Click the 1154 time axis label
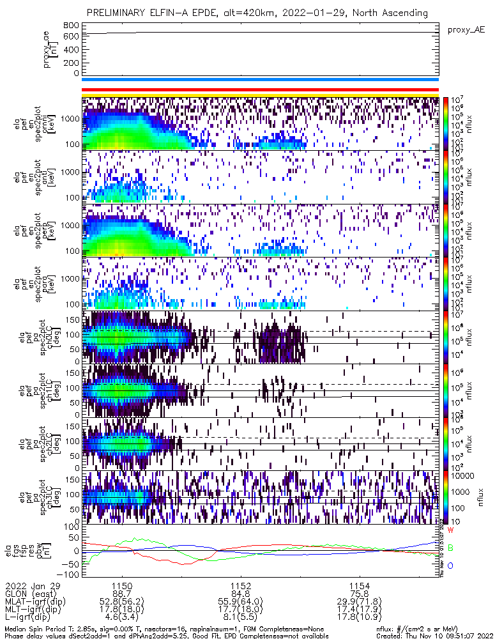 pyautogui.click(x=360, y=586)
